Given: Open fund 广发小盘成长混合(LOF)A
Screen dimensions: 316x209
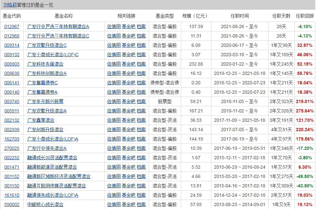Looking at the screenshot, I should coord(53,139).
